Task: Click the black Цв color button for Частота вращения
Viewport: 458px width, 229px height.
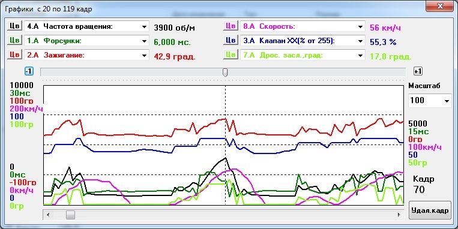Action: 14,26
